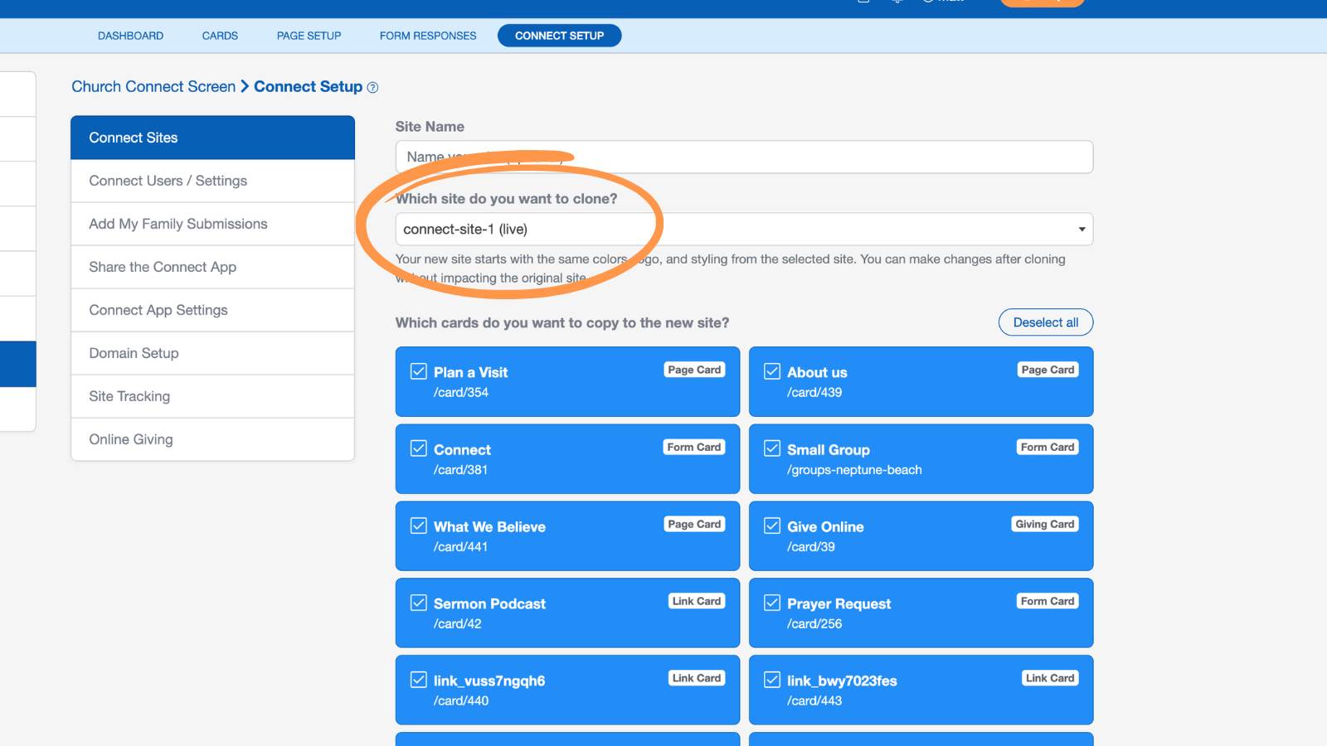Screen dimensions: 1327x746
Task: Click the /groups-neptune-beach path text
Action: (x=854, y=470)
